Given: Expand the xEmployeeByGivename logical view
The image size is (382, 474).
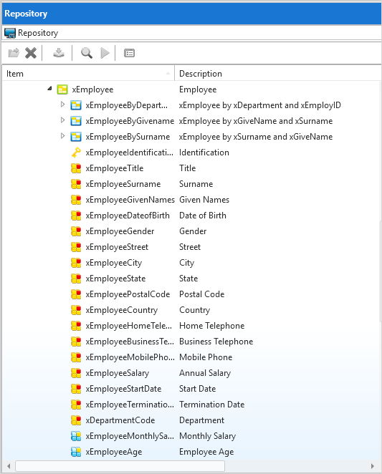Looking at the screenshot, I should click(62, 120).
